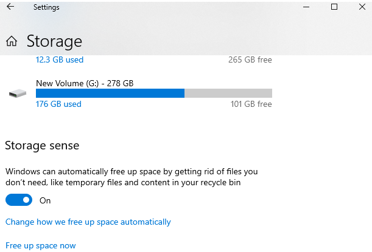This screenshot has height=252, width=372.
Task: Open the "12.3 GB used" storage breakdown
Action: 60,60
